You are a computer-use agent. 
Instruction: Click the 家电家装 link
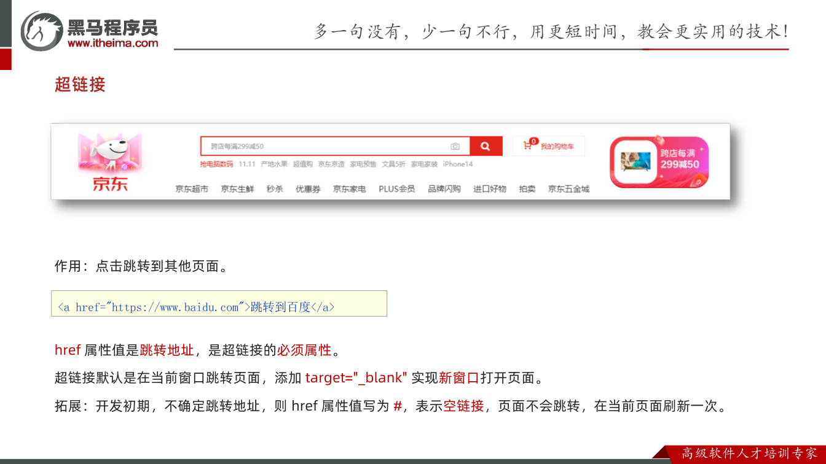[425, 164]
